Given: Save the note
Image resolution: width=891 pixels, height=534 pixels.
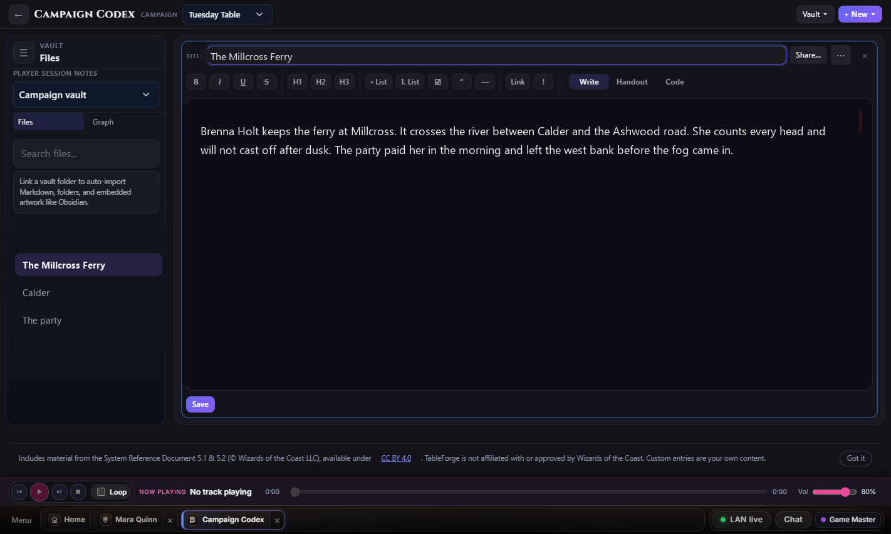Looking at the screenshot, I should pos(201,404).
